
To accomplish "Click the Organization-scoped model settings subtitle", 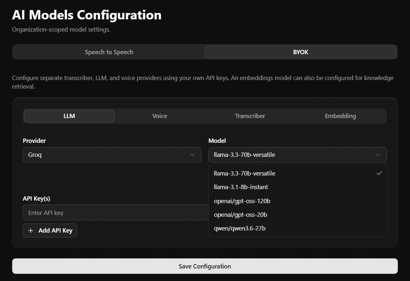I will coord(61,29).
